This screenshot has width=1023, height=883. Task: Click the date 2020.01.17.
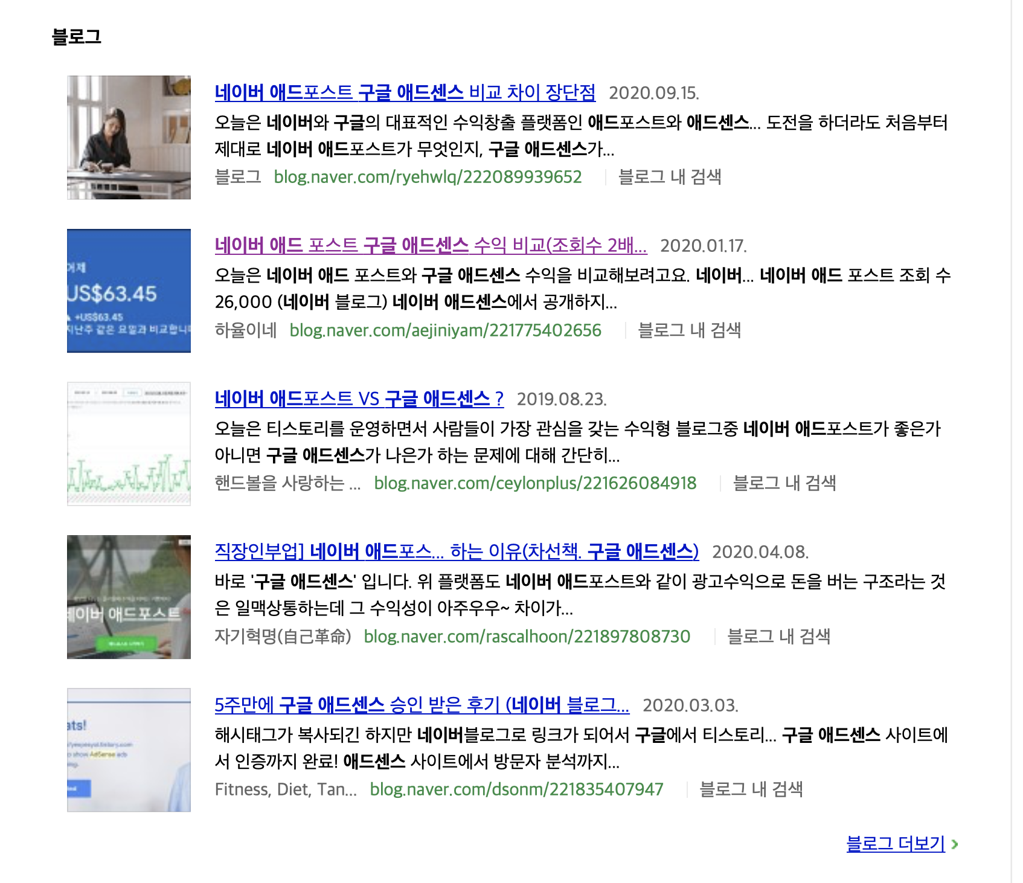coord(704,246)
